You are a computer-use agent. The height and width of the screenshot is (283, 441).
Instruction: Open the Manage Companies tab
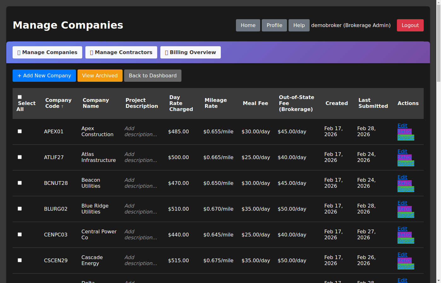click(47, 52)
